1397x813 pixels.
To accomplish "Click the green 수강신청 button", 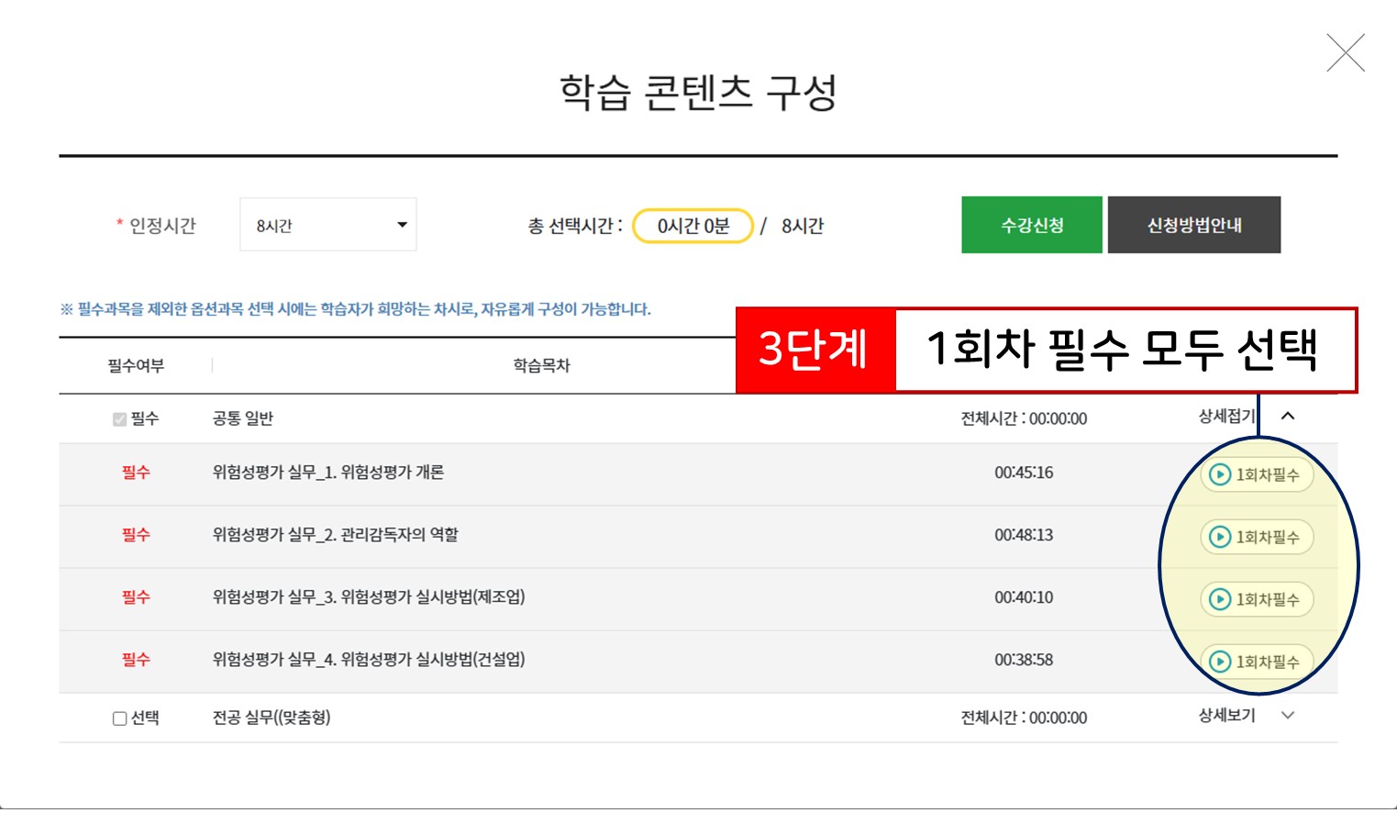I will coord(1032,225).
